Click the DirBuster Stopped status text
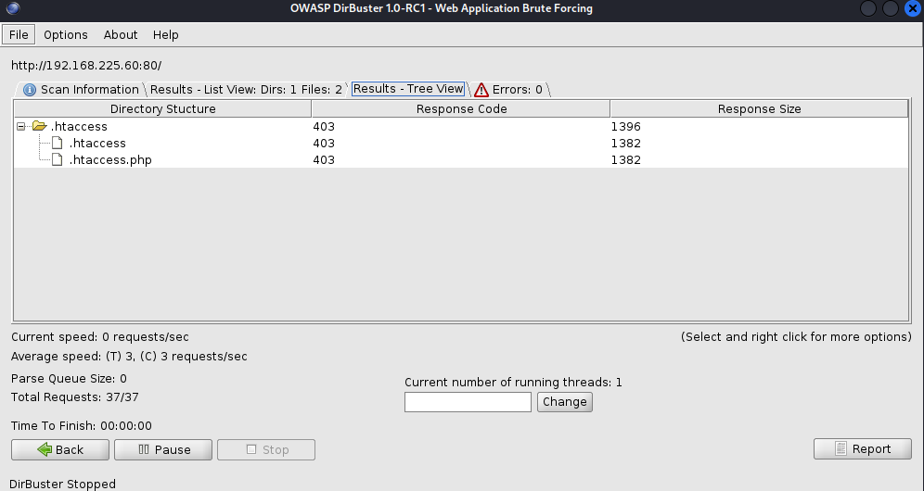The height and width of the screenshot is (491, 924). click(x=62, y=484)
